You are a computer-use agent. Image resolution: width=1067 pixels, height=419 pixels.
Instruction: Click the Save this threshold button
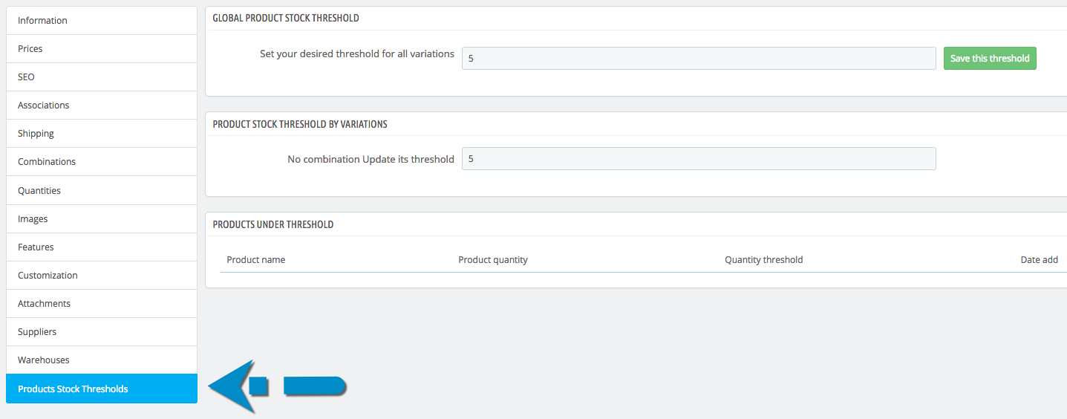(989, 58)
